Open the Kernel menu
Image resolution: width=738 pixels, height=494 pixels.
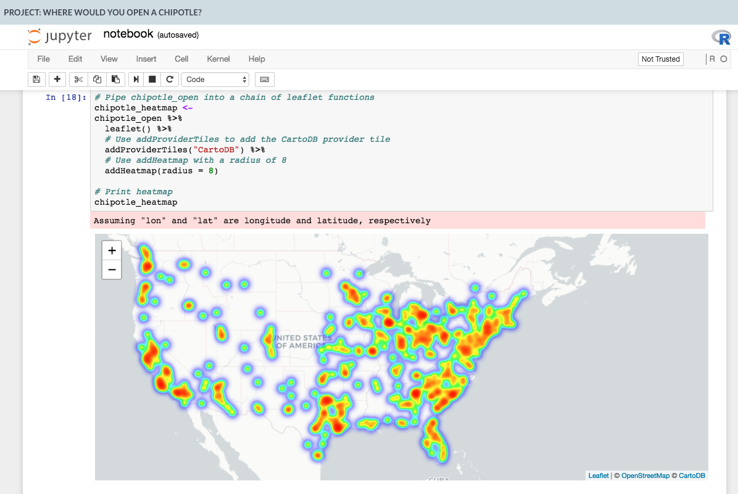tap(218, 59)
